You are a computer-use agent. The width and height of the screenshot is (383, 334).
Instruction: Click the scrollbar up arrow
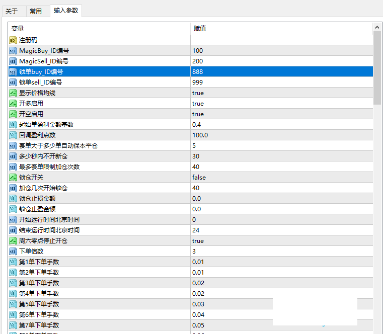pyautogui.click(x=377, y=27)
